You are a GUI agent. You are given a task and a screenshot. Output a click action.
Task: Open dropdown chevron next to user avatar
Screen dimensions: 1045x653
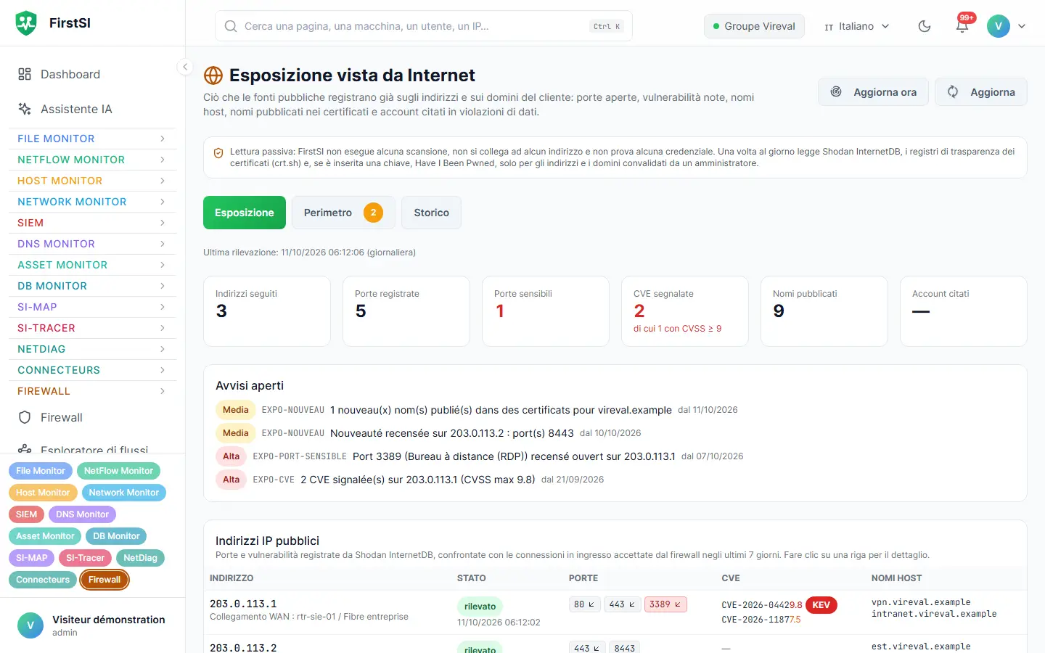point(1022,26)
